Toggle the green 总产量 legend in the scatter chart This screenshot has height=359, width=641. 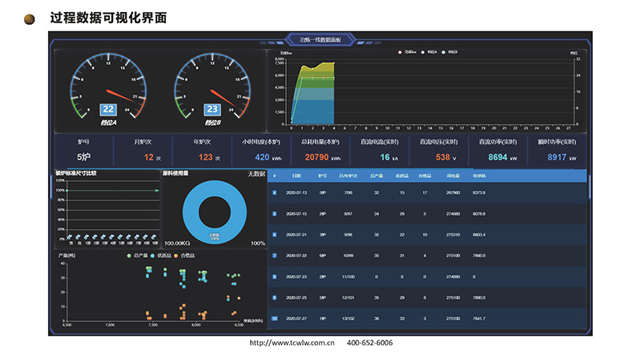(137, 256)
